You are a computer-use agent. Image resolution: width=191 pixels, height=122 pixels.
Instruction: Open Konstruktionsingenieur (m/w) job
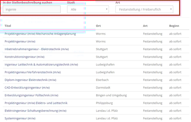tap(24, 57)
